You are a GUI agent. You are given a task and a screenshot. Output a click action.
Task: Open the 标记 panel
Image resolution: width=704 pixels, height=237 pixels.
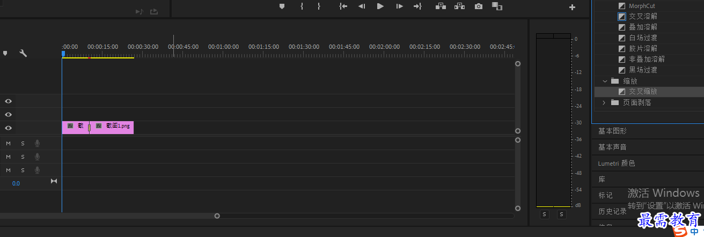point(605,195)
